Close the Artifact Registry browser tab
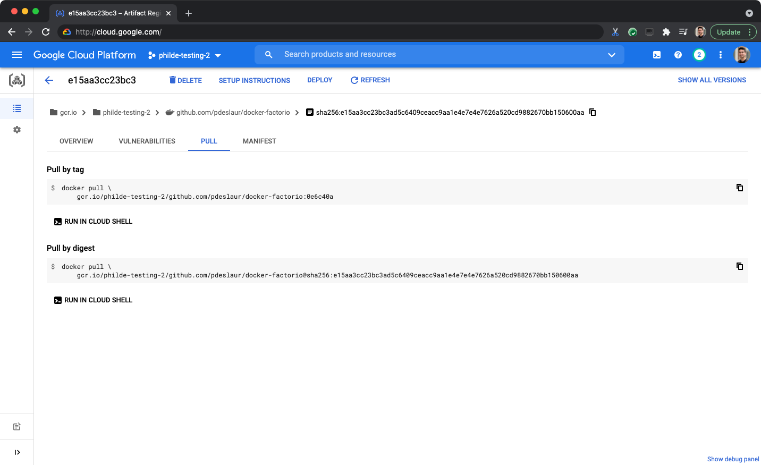 click(x=168, y=13)
